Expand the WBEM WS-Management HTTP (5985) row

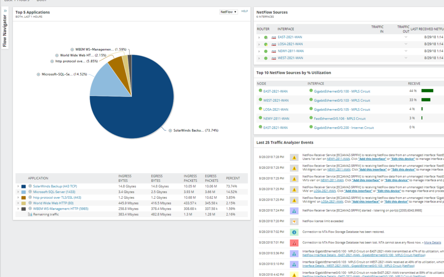(x=18, y=209)
